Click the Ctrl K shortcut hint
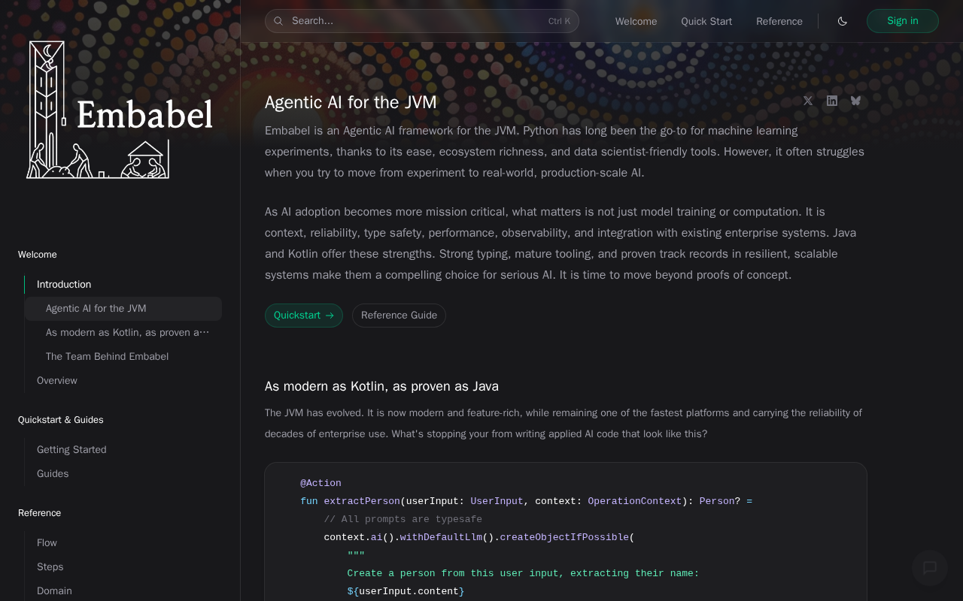The height and width of the screenshot is (601, 963). (559, 21)
